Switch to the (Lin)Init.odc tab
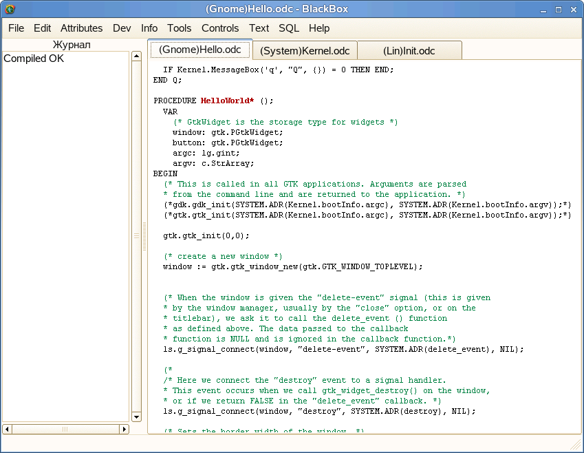Screen dimensions: 584x453 click(409, 51)
